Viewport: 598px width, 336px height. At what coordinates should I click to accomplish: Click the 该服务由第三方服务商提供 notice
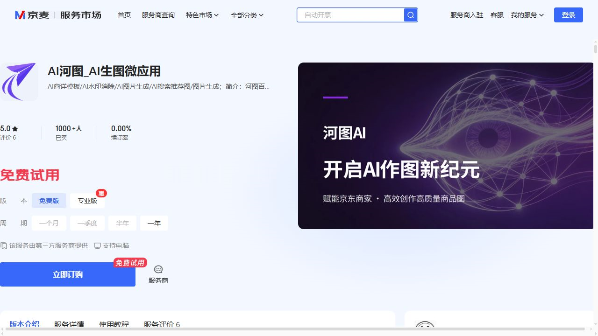(49, 245)
